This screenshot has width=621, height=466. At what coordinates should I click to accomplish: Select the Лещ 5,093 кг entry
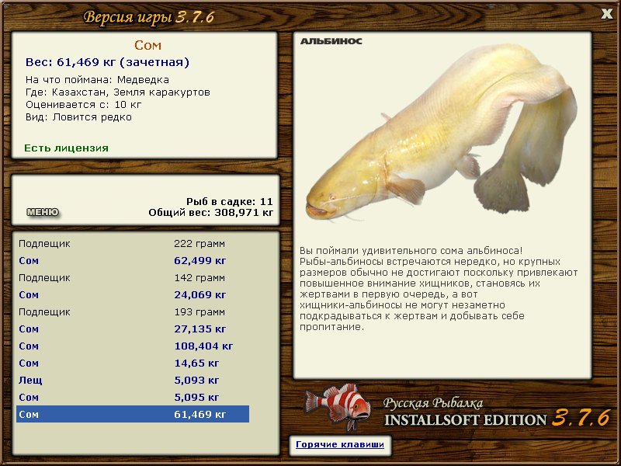point(132,380)
